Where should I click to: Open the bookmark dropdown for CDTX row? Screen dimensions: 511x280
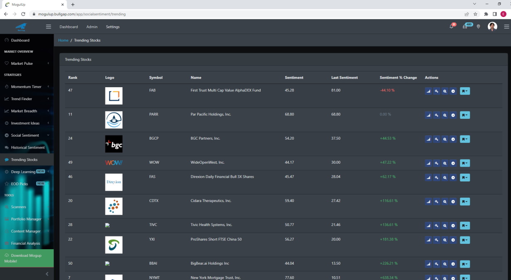point(465,201)
